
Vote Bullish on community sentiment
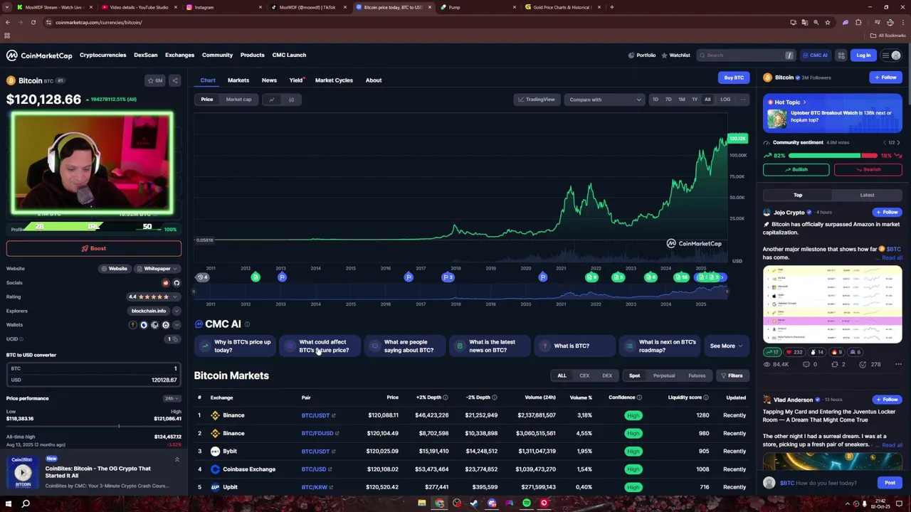point(796,170)
